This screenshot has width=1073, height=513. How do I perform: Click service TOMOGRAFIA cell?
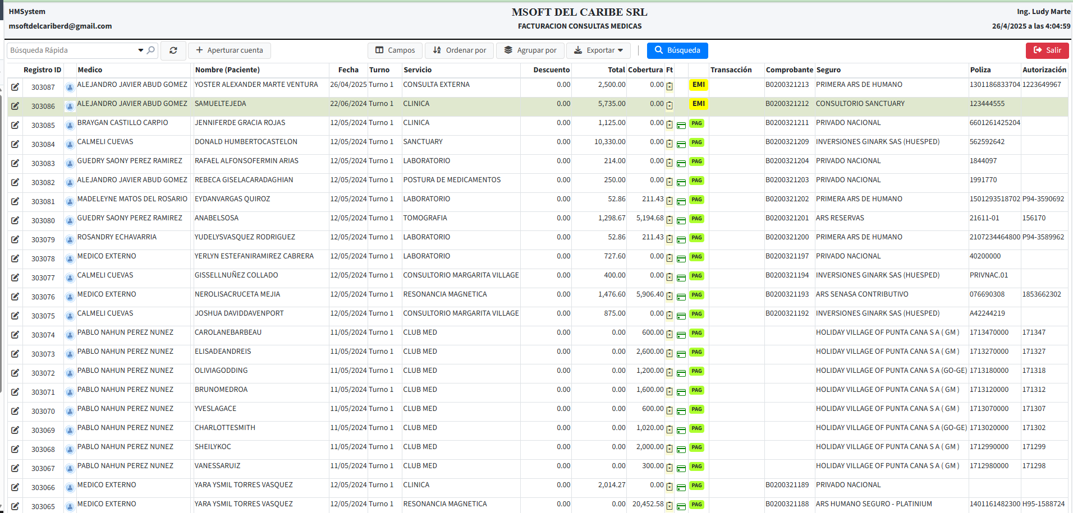click(425, 218)
